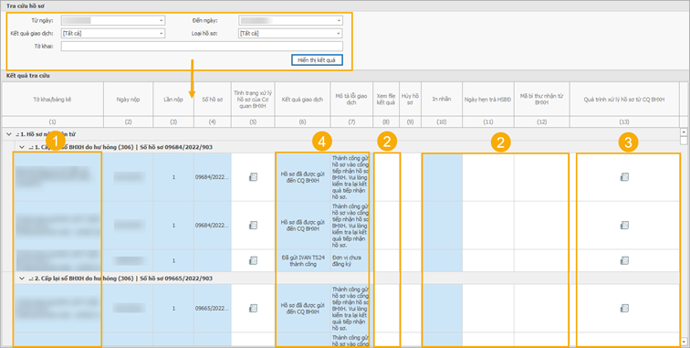The image size is (690, 348).
Task: Select 'Hồ sơ đã được gửi' cell in 09665 row
Action: 302,308
